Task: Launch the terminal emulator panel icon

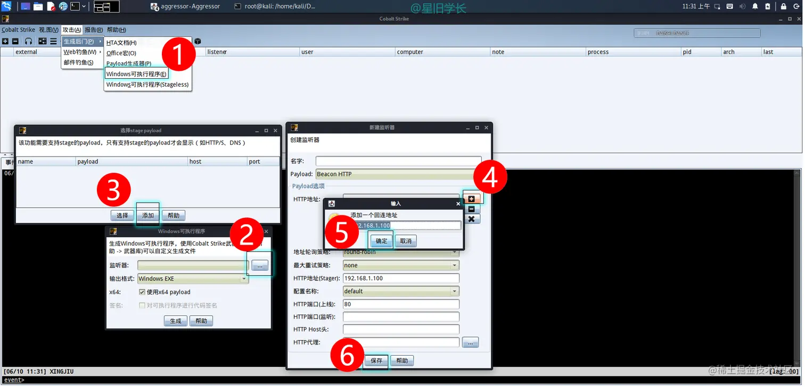Action: pyautogui.click(x=75, y=6)
